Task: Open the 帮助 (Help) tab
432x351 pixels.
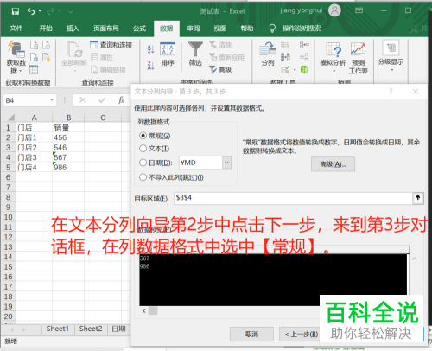Action: pyautogui.click(x=247, y=29)
